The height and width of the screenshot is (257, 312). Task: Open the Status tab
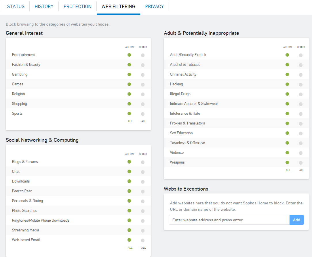[x=16, y=6]
